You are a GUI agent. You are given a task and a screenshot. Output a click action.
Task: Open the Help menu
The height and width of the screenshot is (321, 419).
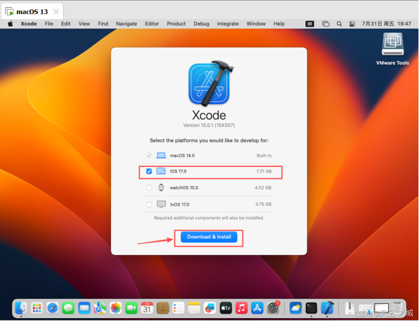point(279,24)
